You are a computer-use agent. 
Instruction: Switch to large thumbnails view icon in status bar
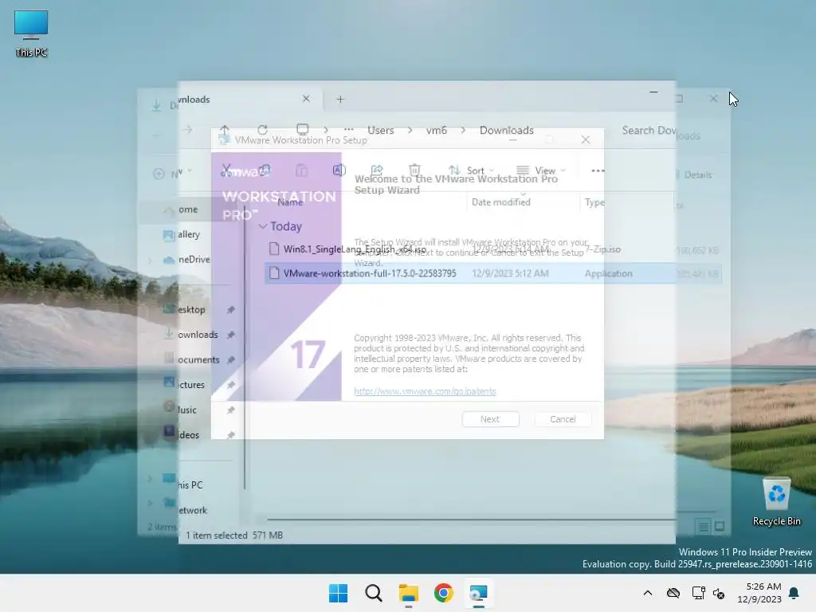(x=720, y=527)
